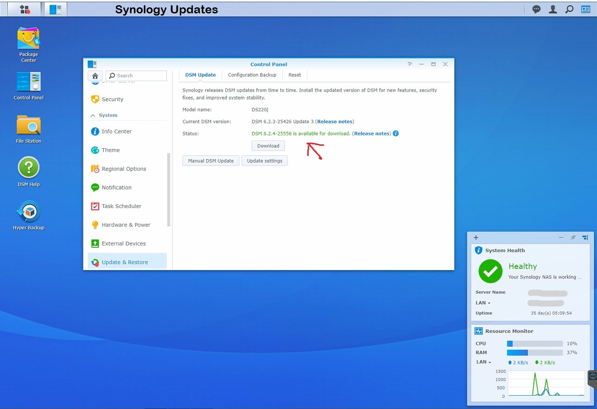Click the LAN traffic graph
This screenshot has height=409, width=597.
click(546, 383)
